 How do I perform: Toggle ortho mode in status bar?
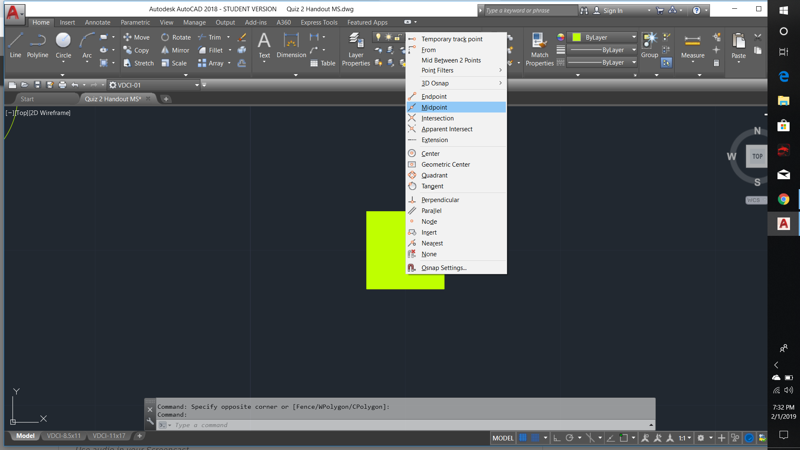557,438
